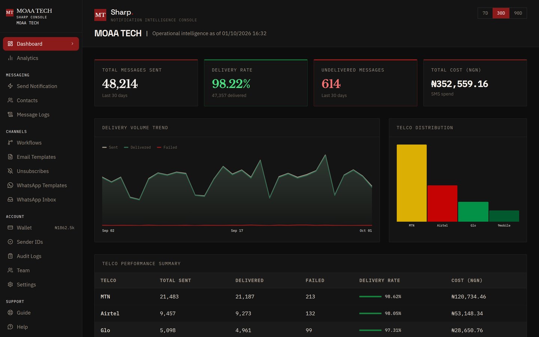Click the Airtel delivery rate progress bar

coord(370,313)
